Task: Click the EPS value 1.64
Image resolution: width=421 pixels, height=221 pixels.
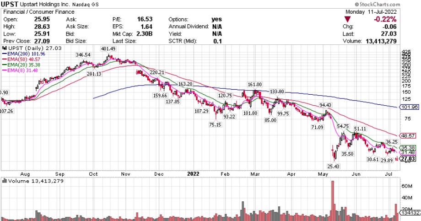Action: coord(146,27)
